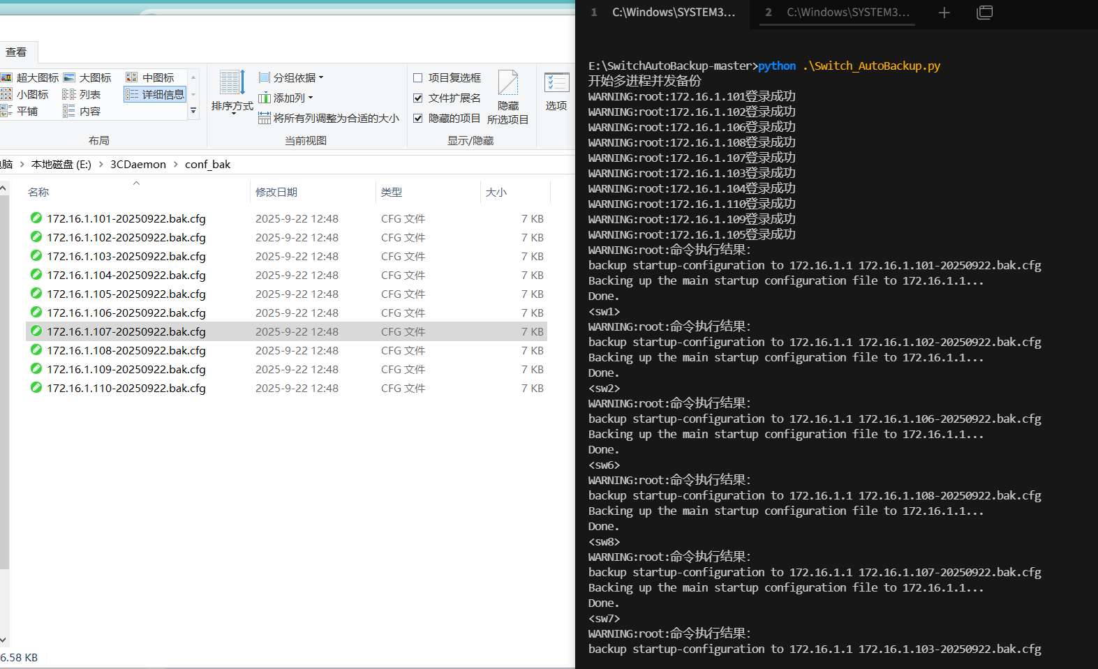Screen dimensions: 1098x669
Task: Switch to extra large icons layout
Action: pyautogui.click(x=31, y=77)
